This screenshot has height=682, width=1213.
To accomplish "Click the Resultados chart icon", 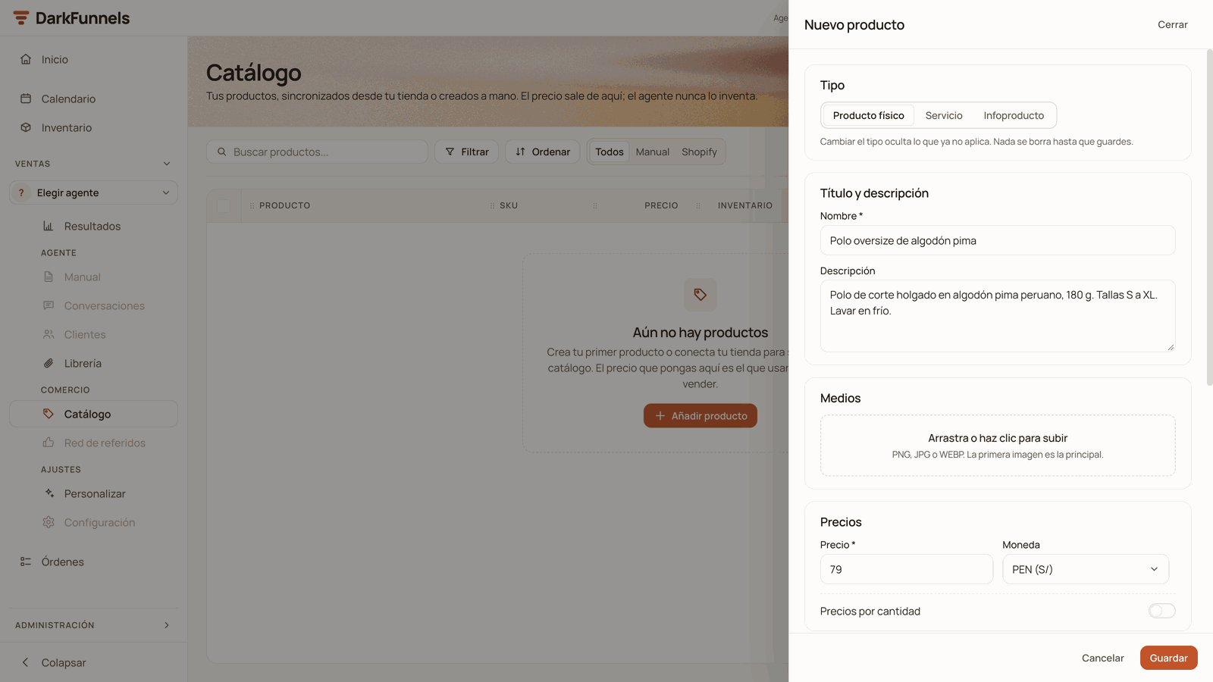I will (49, 226).
